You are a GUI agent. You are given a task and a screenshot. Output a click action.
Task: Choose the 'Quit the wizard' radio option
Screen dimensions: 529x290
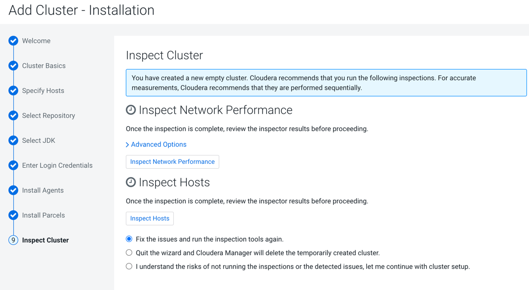129,253
